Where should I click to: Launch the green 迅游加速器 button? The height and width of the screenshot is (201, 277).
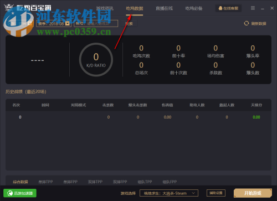coord(20,193)
